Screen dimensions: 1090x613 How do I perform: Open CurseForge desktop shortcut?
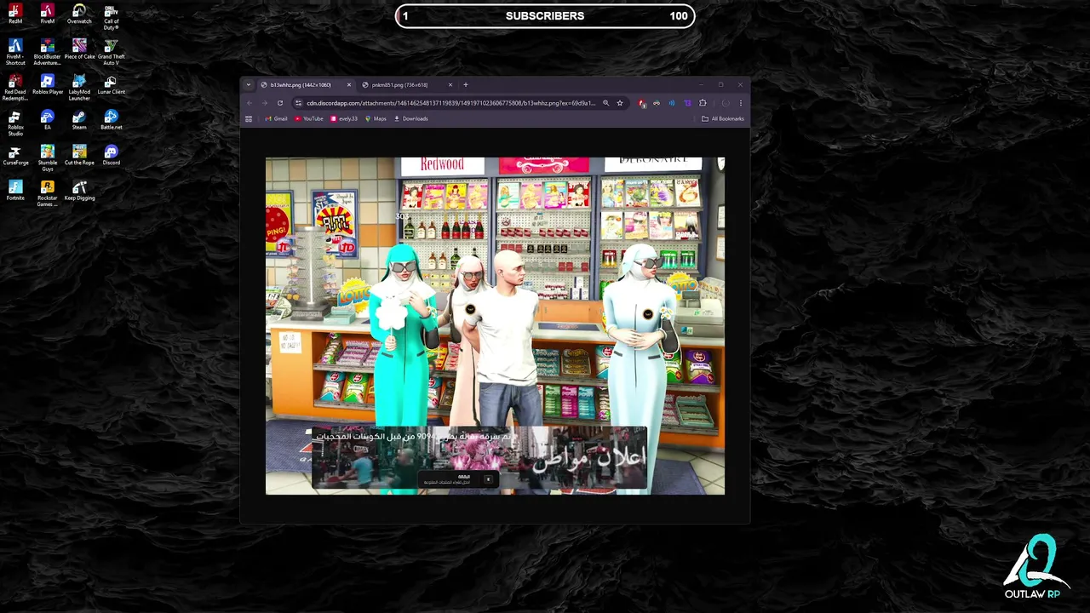point(15,156)
